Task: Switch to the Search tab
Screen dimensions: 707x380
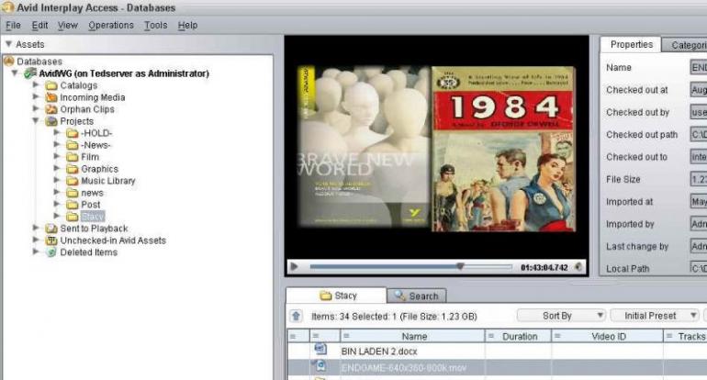Action: (417, 296)
